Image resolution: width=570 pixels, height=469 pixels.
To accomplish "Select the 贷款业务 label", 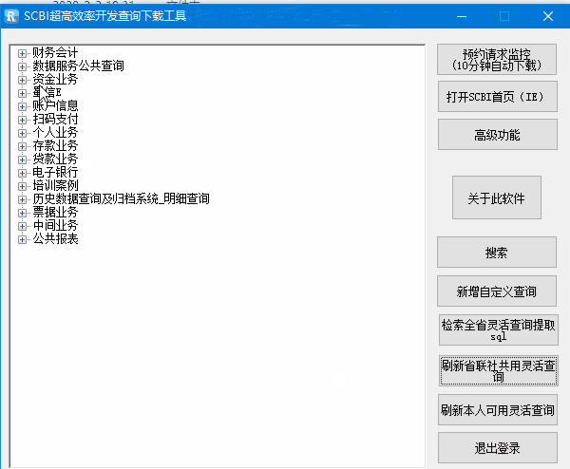I will pyautogui.click(x=55, y=159).
